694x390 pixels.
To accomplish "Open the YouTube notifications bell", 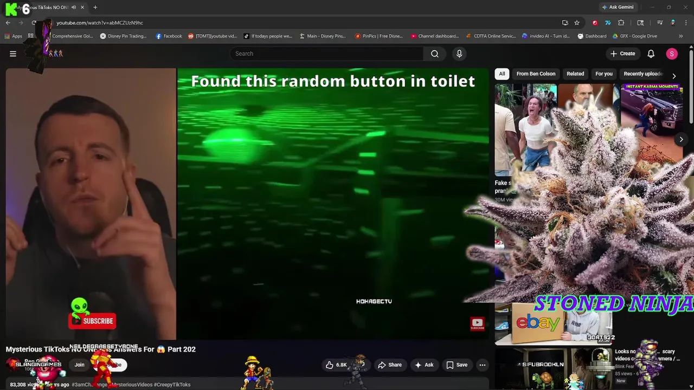I will (x=651, y=54).
